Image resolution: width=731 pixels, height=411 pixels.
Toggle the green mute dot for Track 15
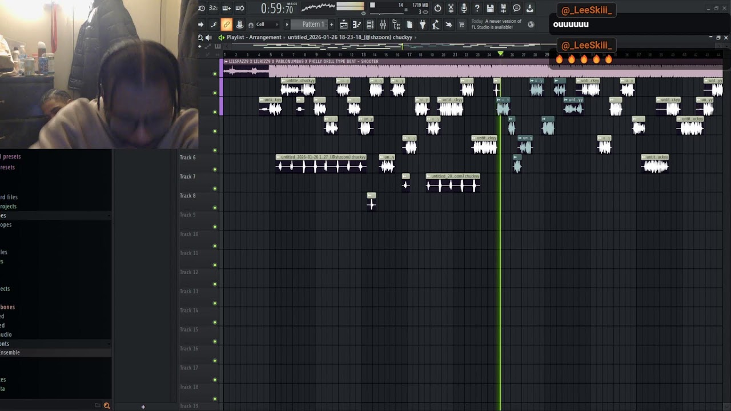(x=215, y=341)
